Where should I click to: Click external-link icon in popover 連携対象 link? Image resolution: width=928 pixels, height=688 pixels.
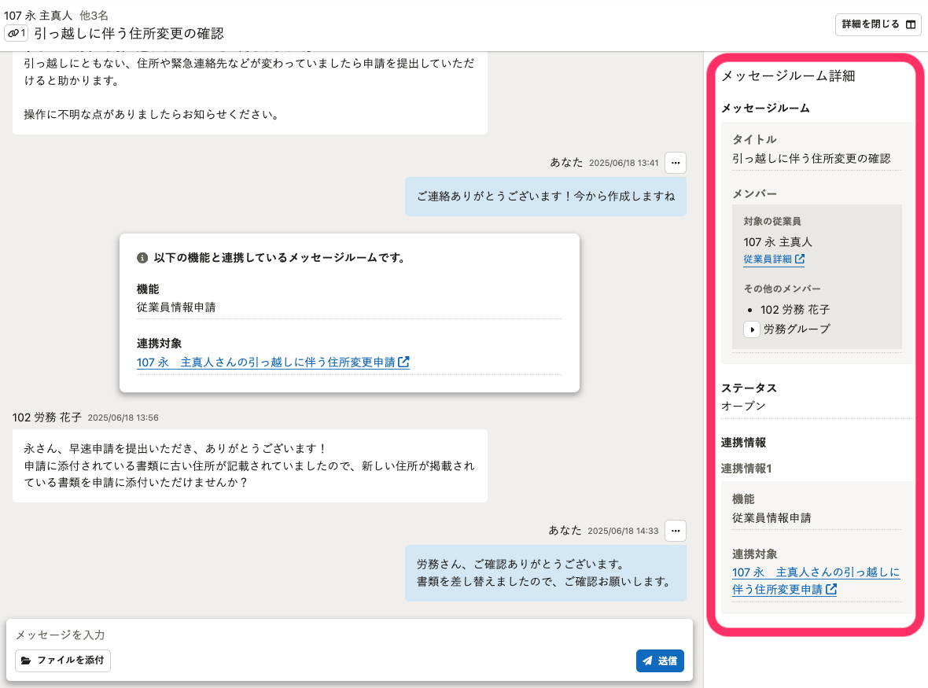(404, 362)
